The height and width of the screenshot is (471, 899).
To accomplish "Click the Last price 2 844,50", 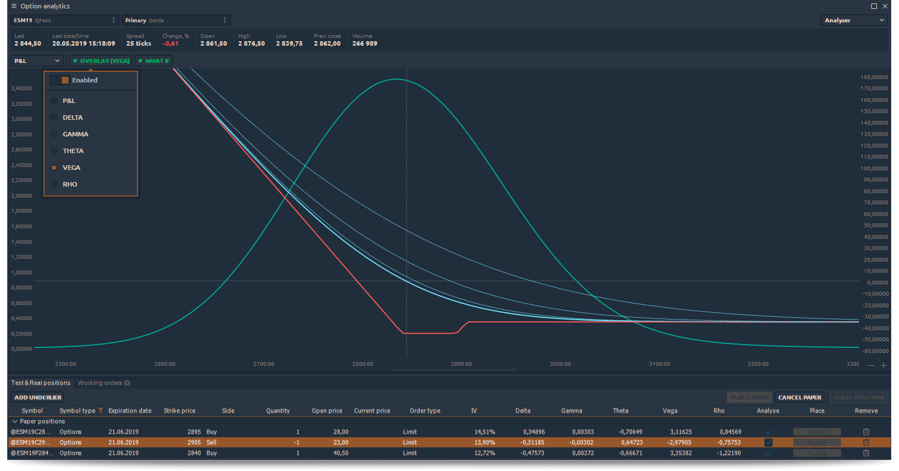I will tap(28, 43).
